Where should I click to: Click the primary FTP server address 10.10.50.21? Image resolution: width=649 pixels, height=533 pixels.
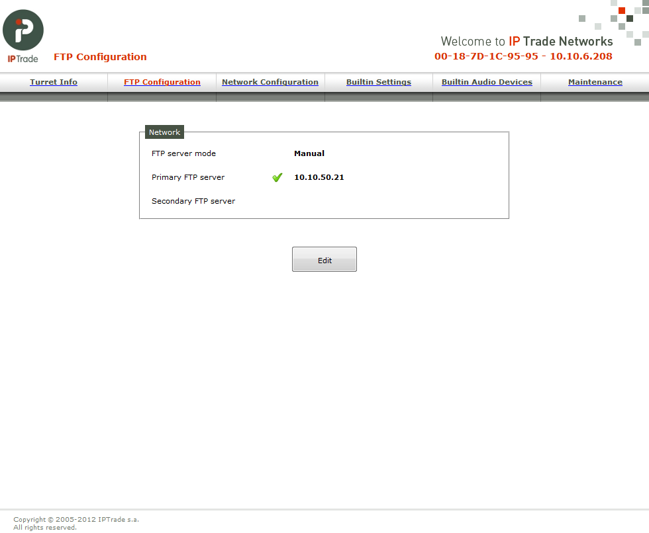(x=319, y=177)
